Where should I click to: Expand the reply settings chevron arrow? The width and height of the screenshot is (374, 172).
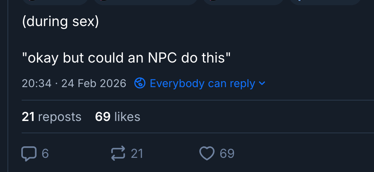tap(262, 83)
